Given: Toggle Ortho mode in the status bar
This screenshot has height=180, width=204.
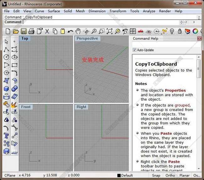Looking at the screenshot, I should (170, 175).
